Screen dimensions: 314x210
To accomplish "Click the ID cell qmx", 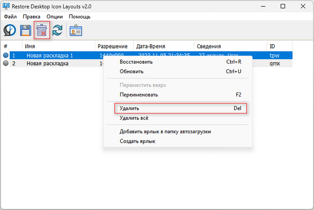I will pos(275,64).
